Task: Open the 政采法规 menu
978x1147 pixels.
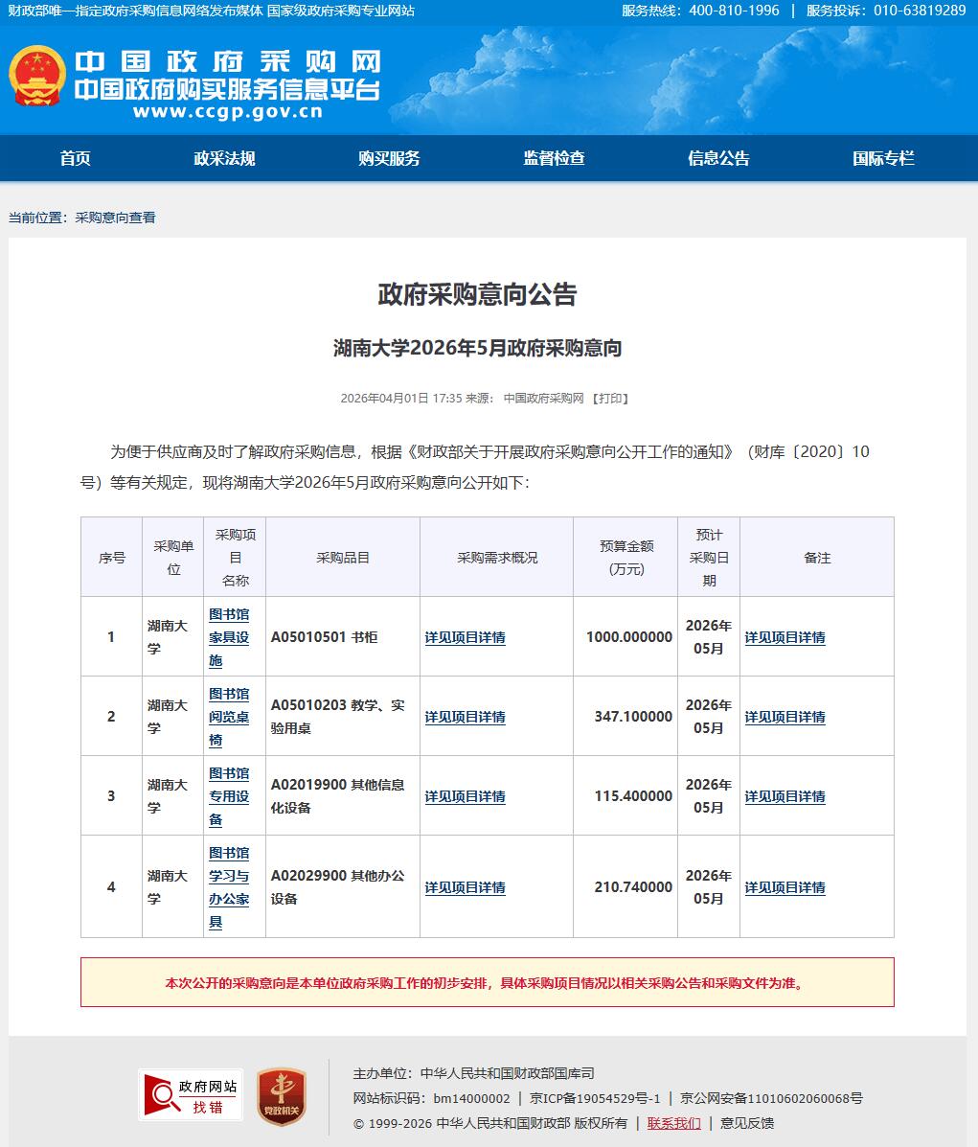Action: pyautogui.click(x=224, y=158)
